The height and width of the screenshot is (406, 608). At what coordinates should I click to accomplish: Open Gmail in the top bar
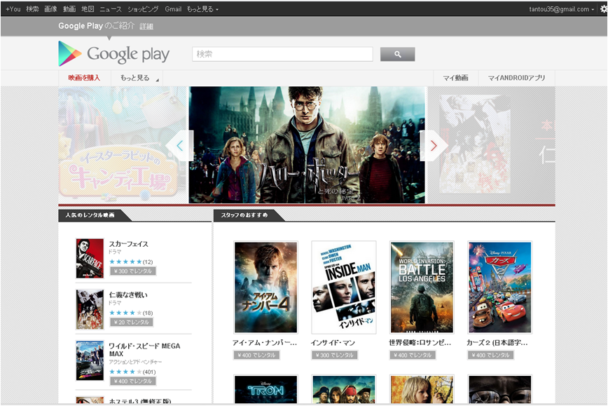click(173, 9)
